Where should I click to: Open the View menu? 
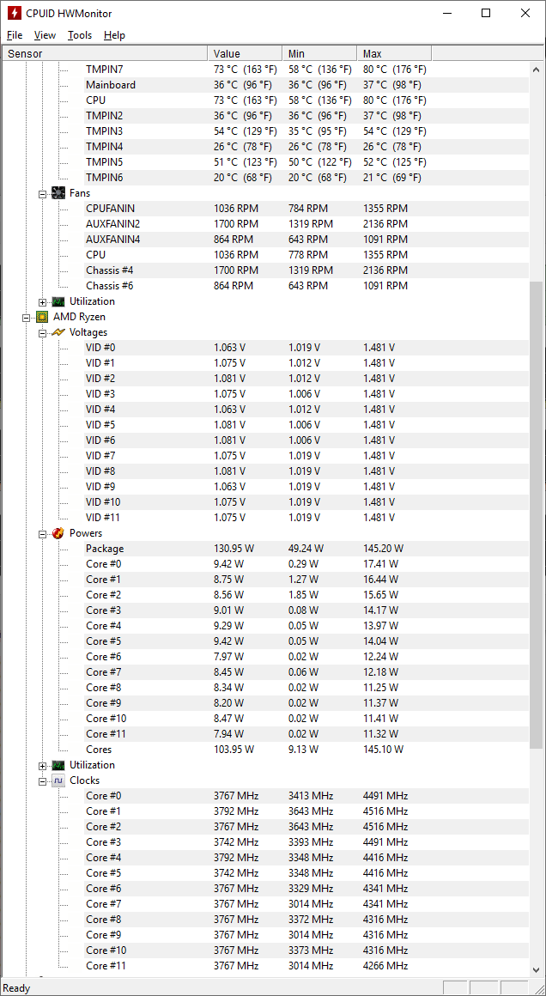[45, 35]
